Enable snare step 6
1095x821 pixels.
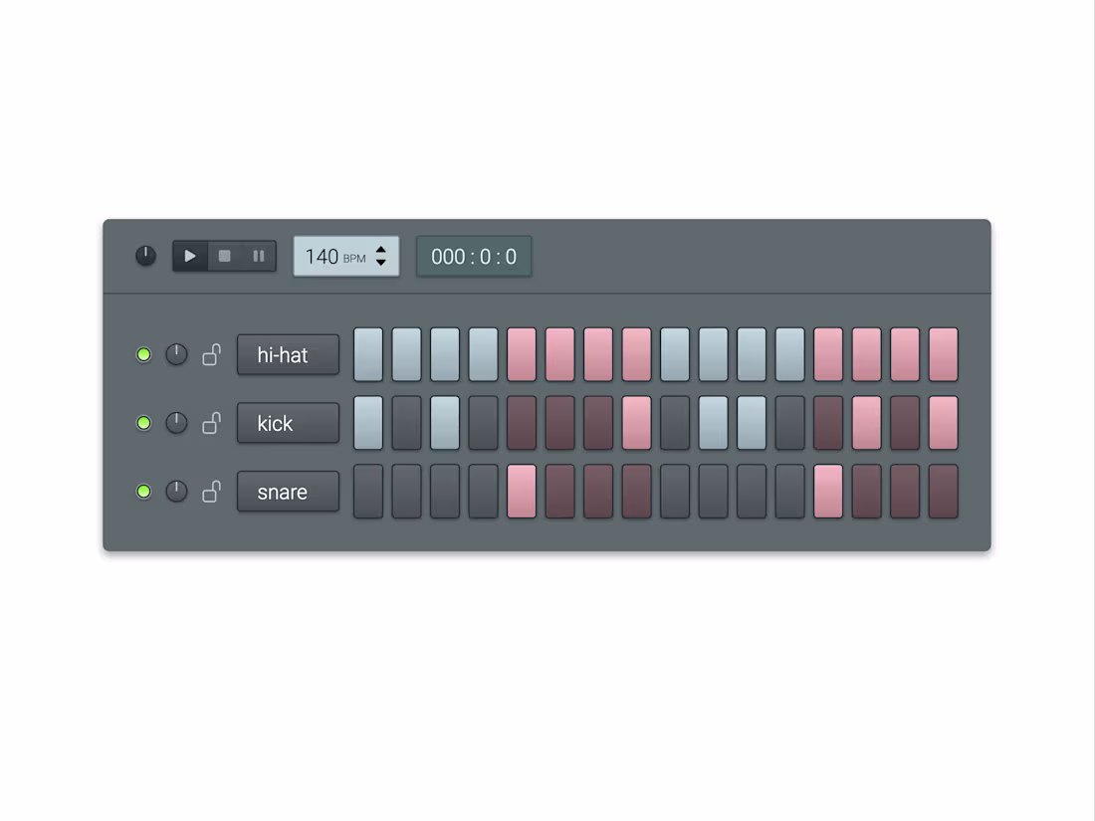(x=560, y=492)
